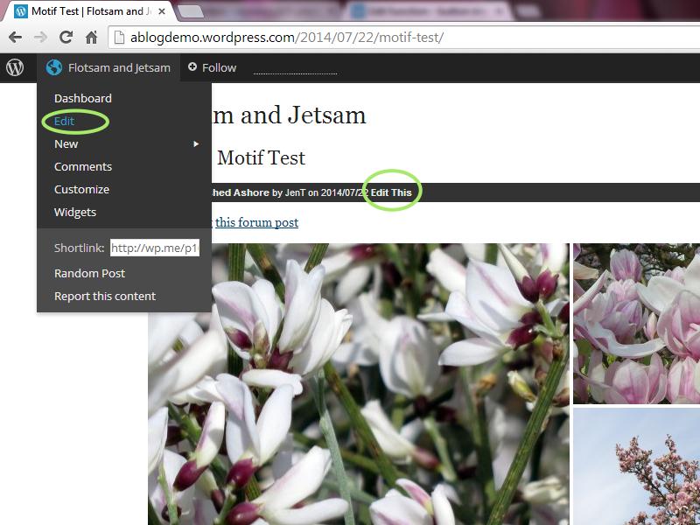700x525 pixels.
Task: Close the Motif Test browser tab
Action: click(x=162, y=12)
